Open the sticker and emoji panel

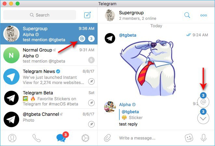coord(189,138)
